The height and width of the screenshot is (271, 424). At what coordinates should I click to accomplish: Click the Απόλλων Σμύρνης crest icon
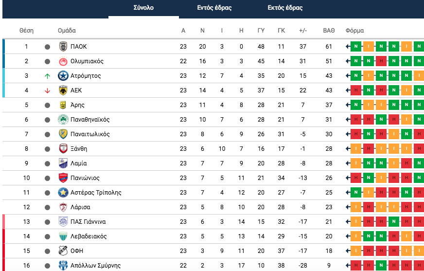(63, 265)
